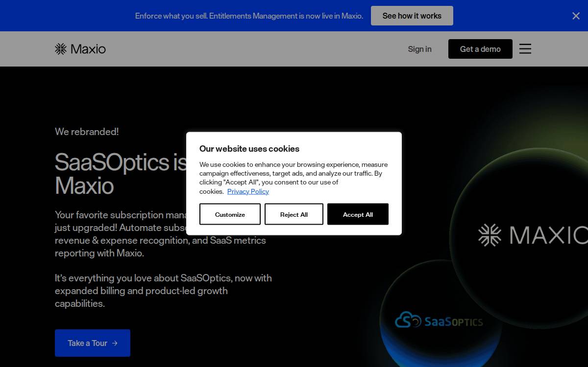The image size is (588, 367).
Task: Open the Privacy Policy link
Action: 248,191
